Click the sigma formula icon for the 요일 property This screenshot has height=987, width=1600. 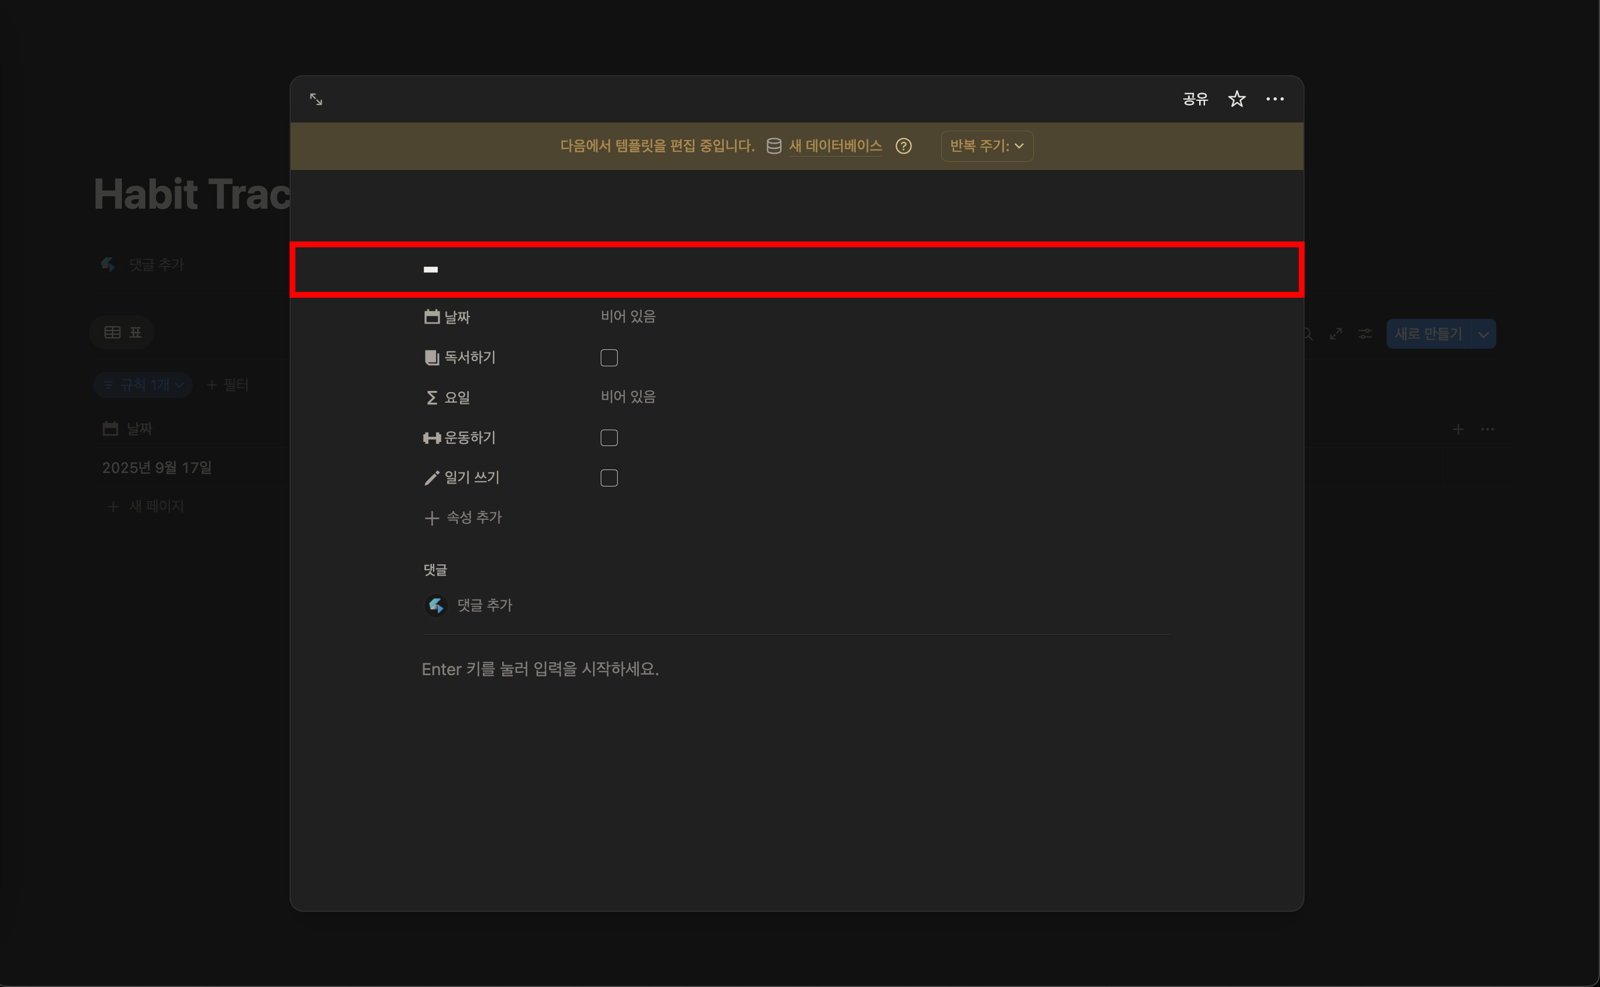(431, 397)
